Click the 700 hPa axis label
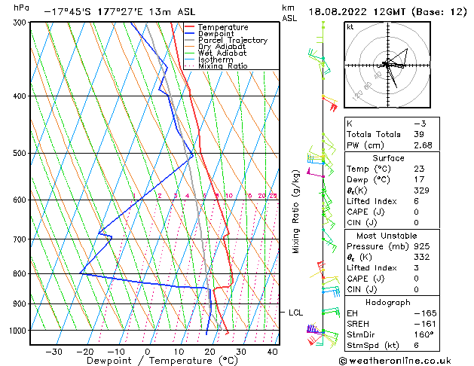 (21, 239)
